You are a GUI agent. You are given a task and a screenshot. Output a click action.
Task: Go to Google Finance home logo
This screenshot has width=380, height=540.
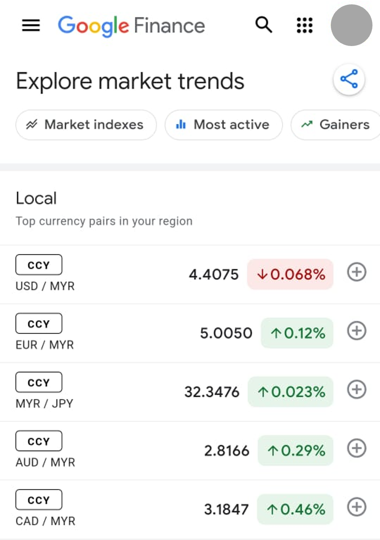[131, 26]
